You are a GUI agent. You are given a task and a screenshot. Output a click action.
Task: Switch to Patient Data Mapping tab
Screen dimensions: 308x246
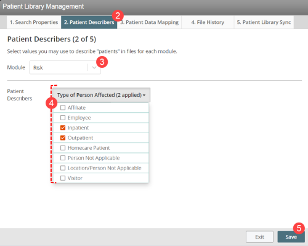[x=149, y=22]
